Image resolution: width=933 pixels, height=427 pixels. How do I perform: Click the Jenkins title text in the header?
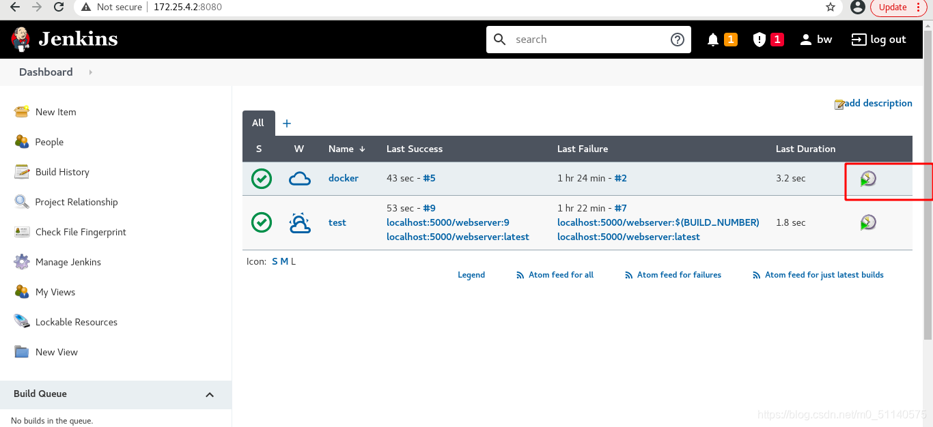tap(78, 39)
